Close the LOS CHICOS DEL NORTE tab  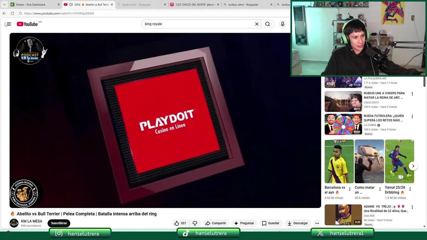(218, 5)
